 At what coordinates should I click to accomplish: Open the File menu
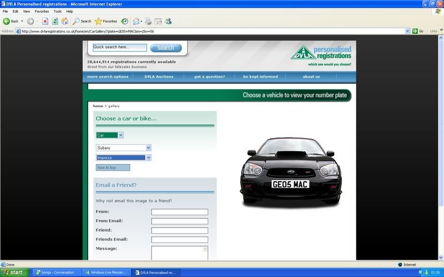click(x=6, y=11)
